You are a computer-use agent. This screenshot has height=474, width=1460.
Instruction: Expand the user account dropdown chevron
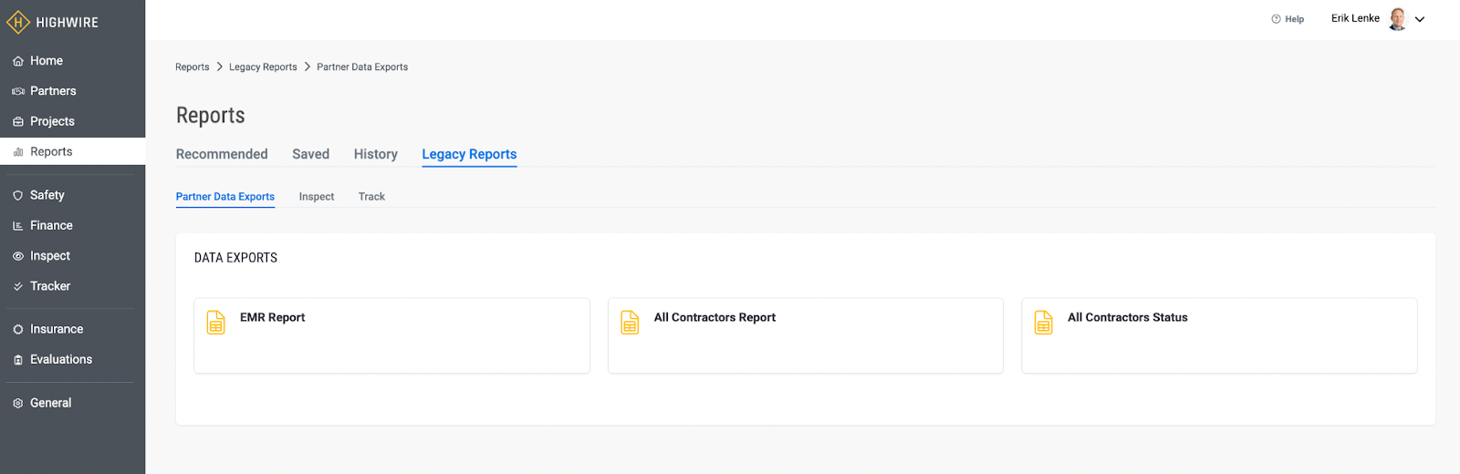point(1420,19)
